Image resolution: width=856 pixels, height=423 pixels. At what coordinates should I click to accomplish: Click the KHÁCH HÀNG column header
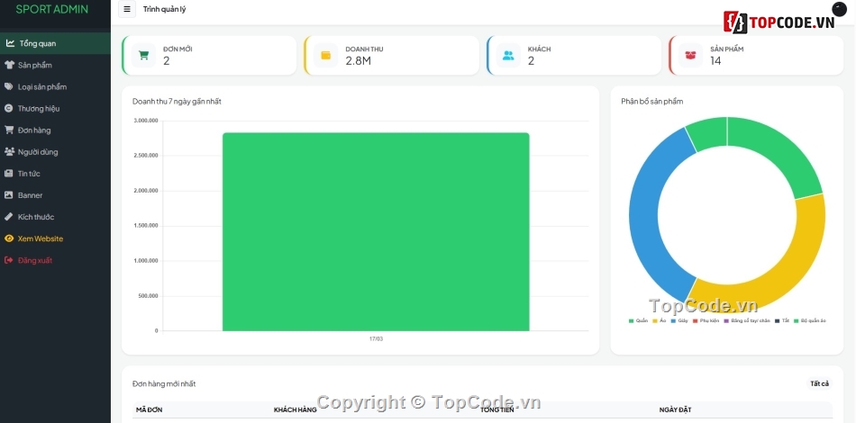[x=296, y=409]
